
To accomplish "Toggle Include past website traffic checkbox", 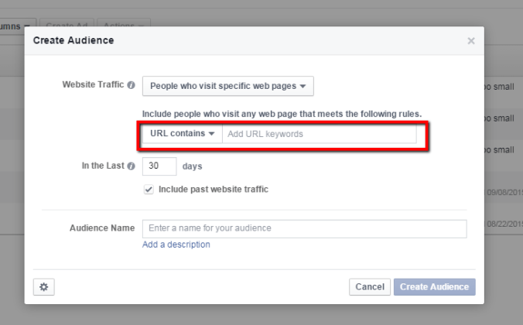I will 149,189.
